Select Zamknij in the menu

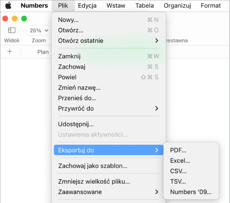109,56
